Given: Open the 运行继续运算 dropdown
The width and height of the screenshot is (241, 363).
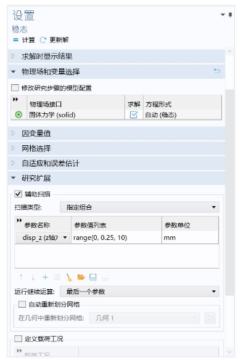Looking at the screenshot, I should (x=139, y=292).
